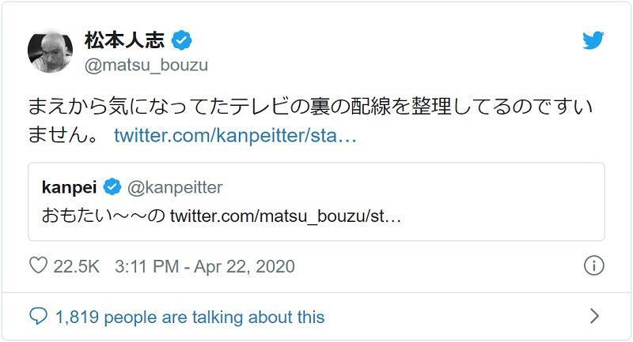Click the info circle icon
The height and width of the screenshot is (342, 633).
click(x=593, y=266)
